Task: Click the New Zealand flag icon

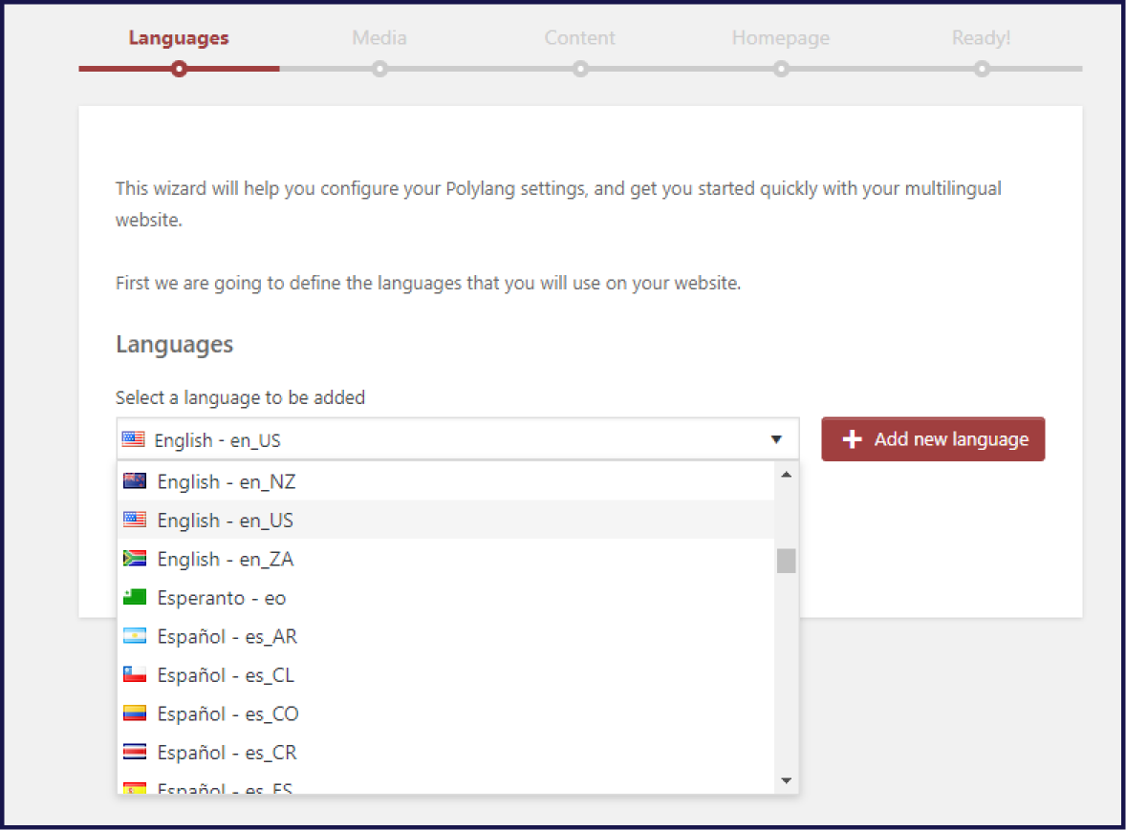Action: point(134,480)
